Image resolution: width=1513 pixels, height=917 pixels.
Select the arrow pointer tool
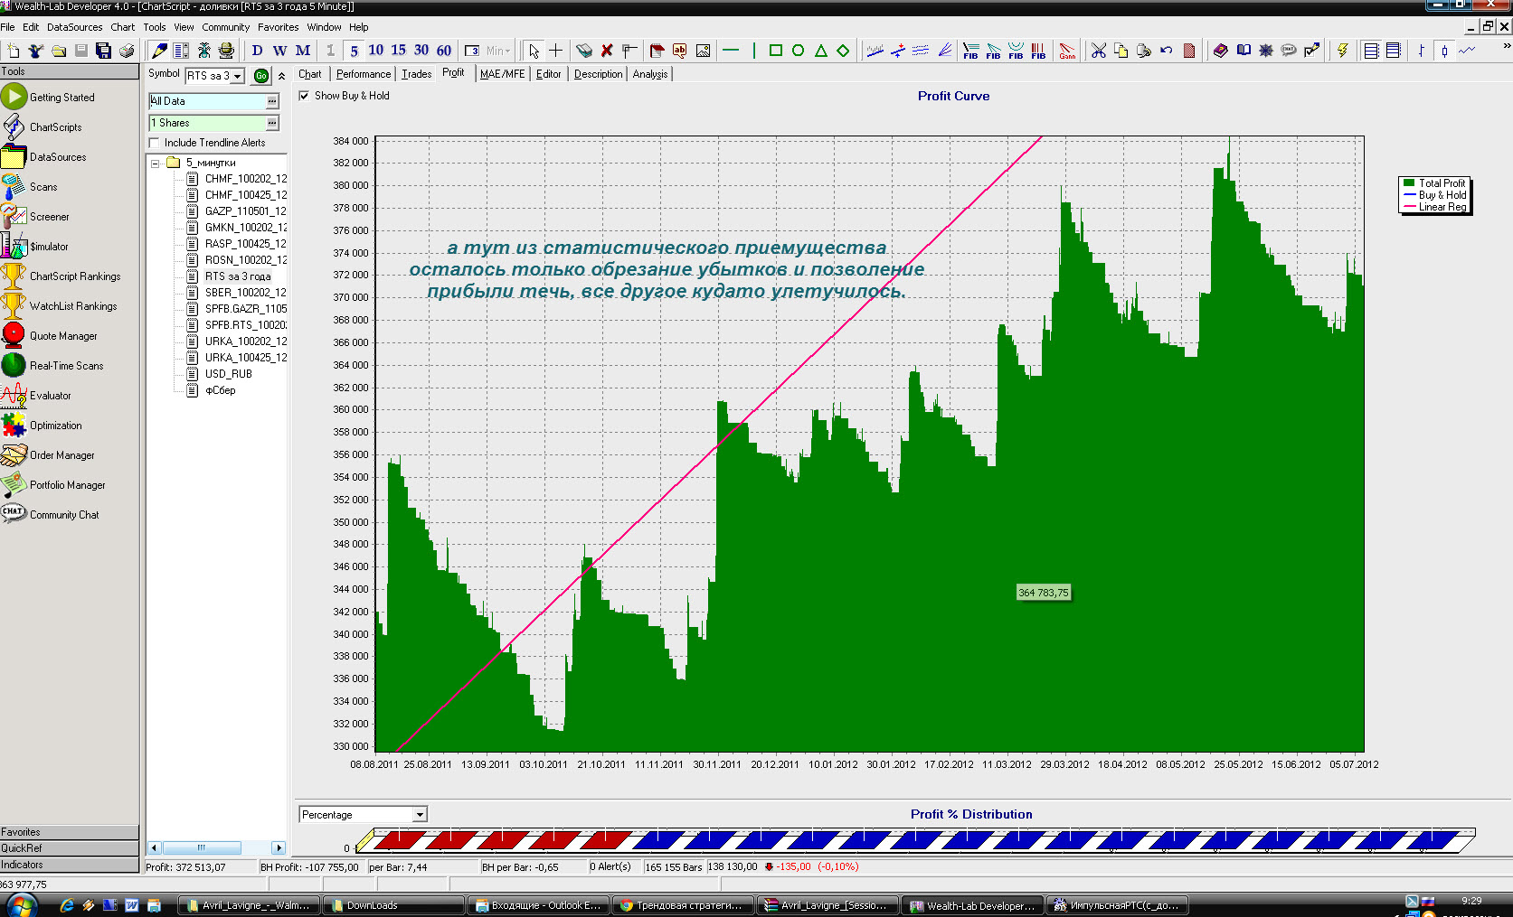tap(534, 51)
